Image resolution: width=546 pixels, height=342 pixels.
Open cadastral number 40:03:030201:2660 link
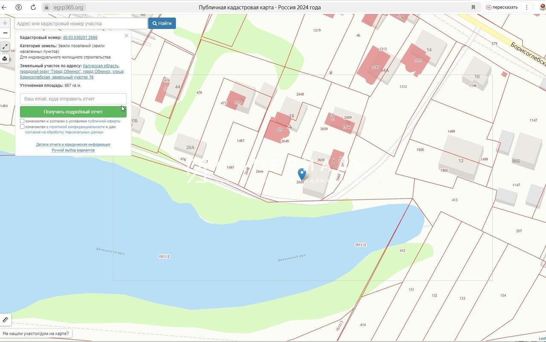pos(80,37)
